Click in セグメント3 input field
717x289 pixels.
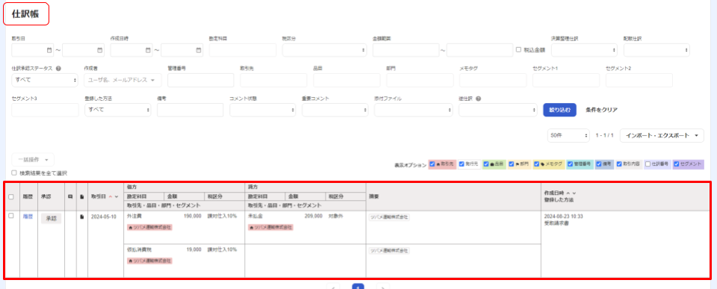click(45, 110)
